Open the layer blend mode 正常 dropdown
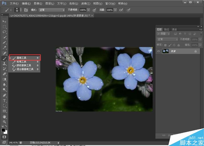Image resolution: width=204 pixels, height=146 pixels. (x=167, y=39)
